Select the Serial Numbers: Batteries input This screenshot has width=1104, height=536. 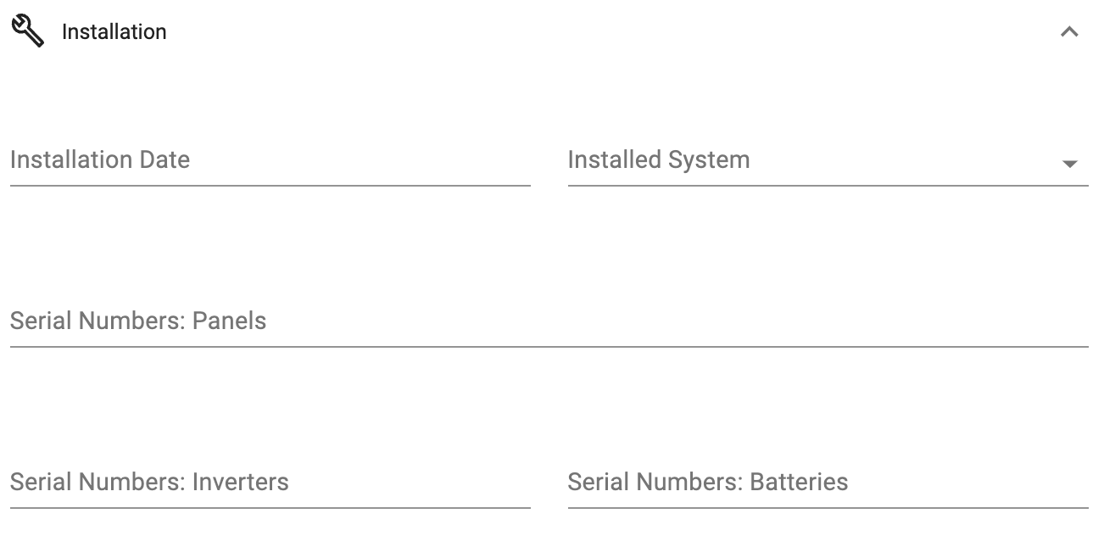click(828, 483)
